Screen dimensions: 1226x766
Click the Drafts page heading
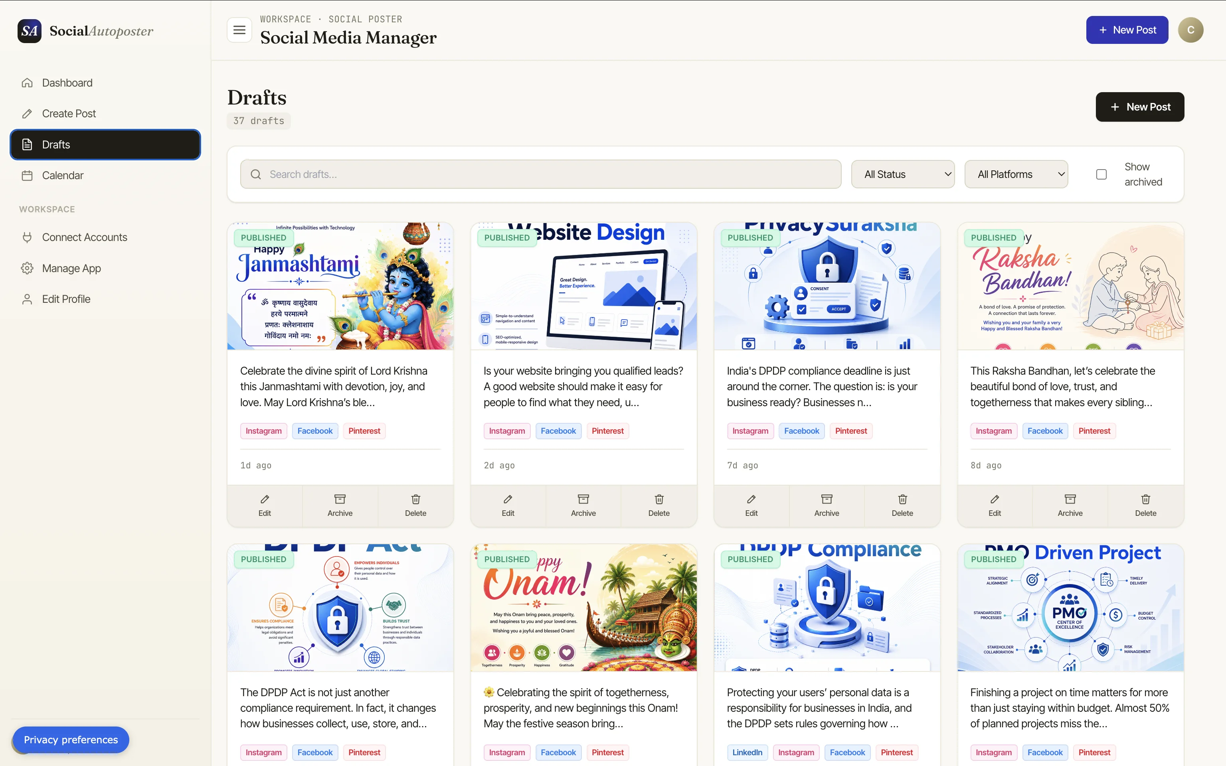pyautogui.click(x=257, y=97)
